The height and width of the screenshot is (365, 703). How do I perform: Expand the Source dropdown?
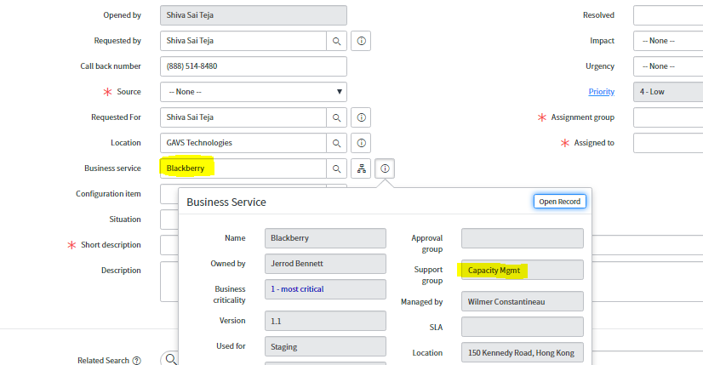point(254,92)
